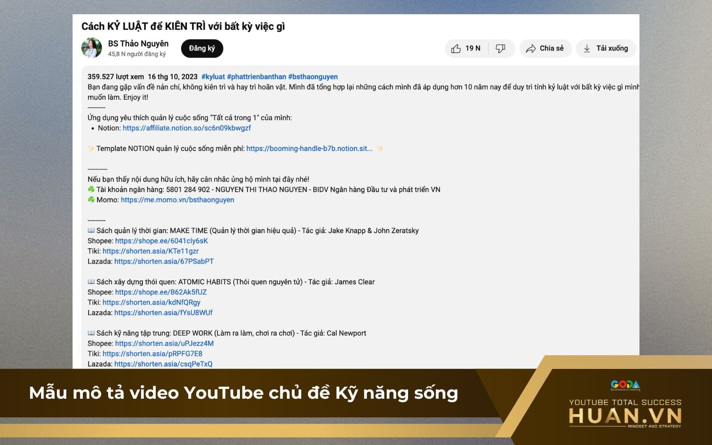Viewport: 712px width, 445px height.
Task: Click the video title Cách KỶ LUẬT để KIÊN TRÌ
Action: (183, 26)
